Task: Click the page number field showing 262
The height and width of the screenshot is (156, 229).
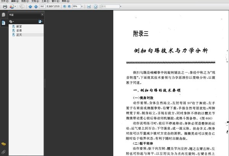Action: 42,6
